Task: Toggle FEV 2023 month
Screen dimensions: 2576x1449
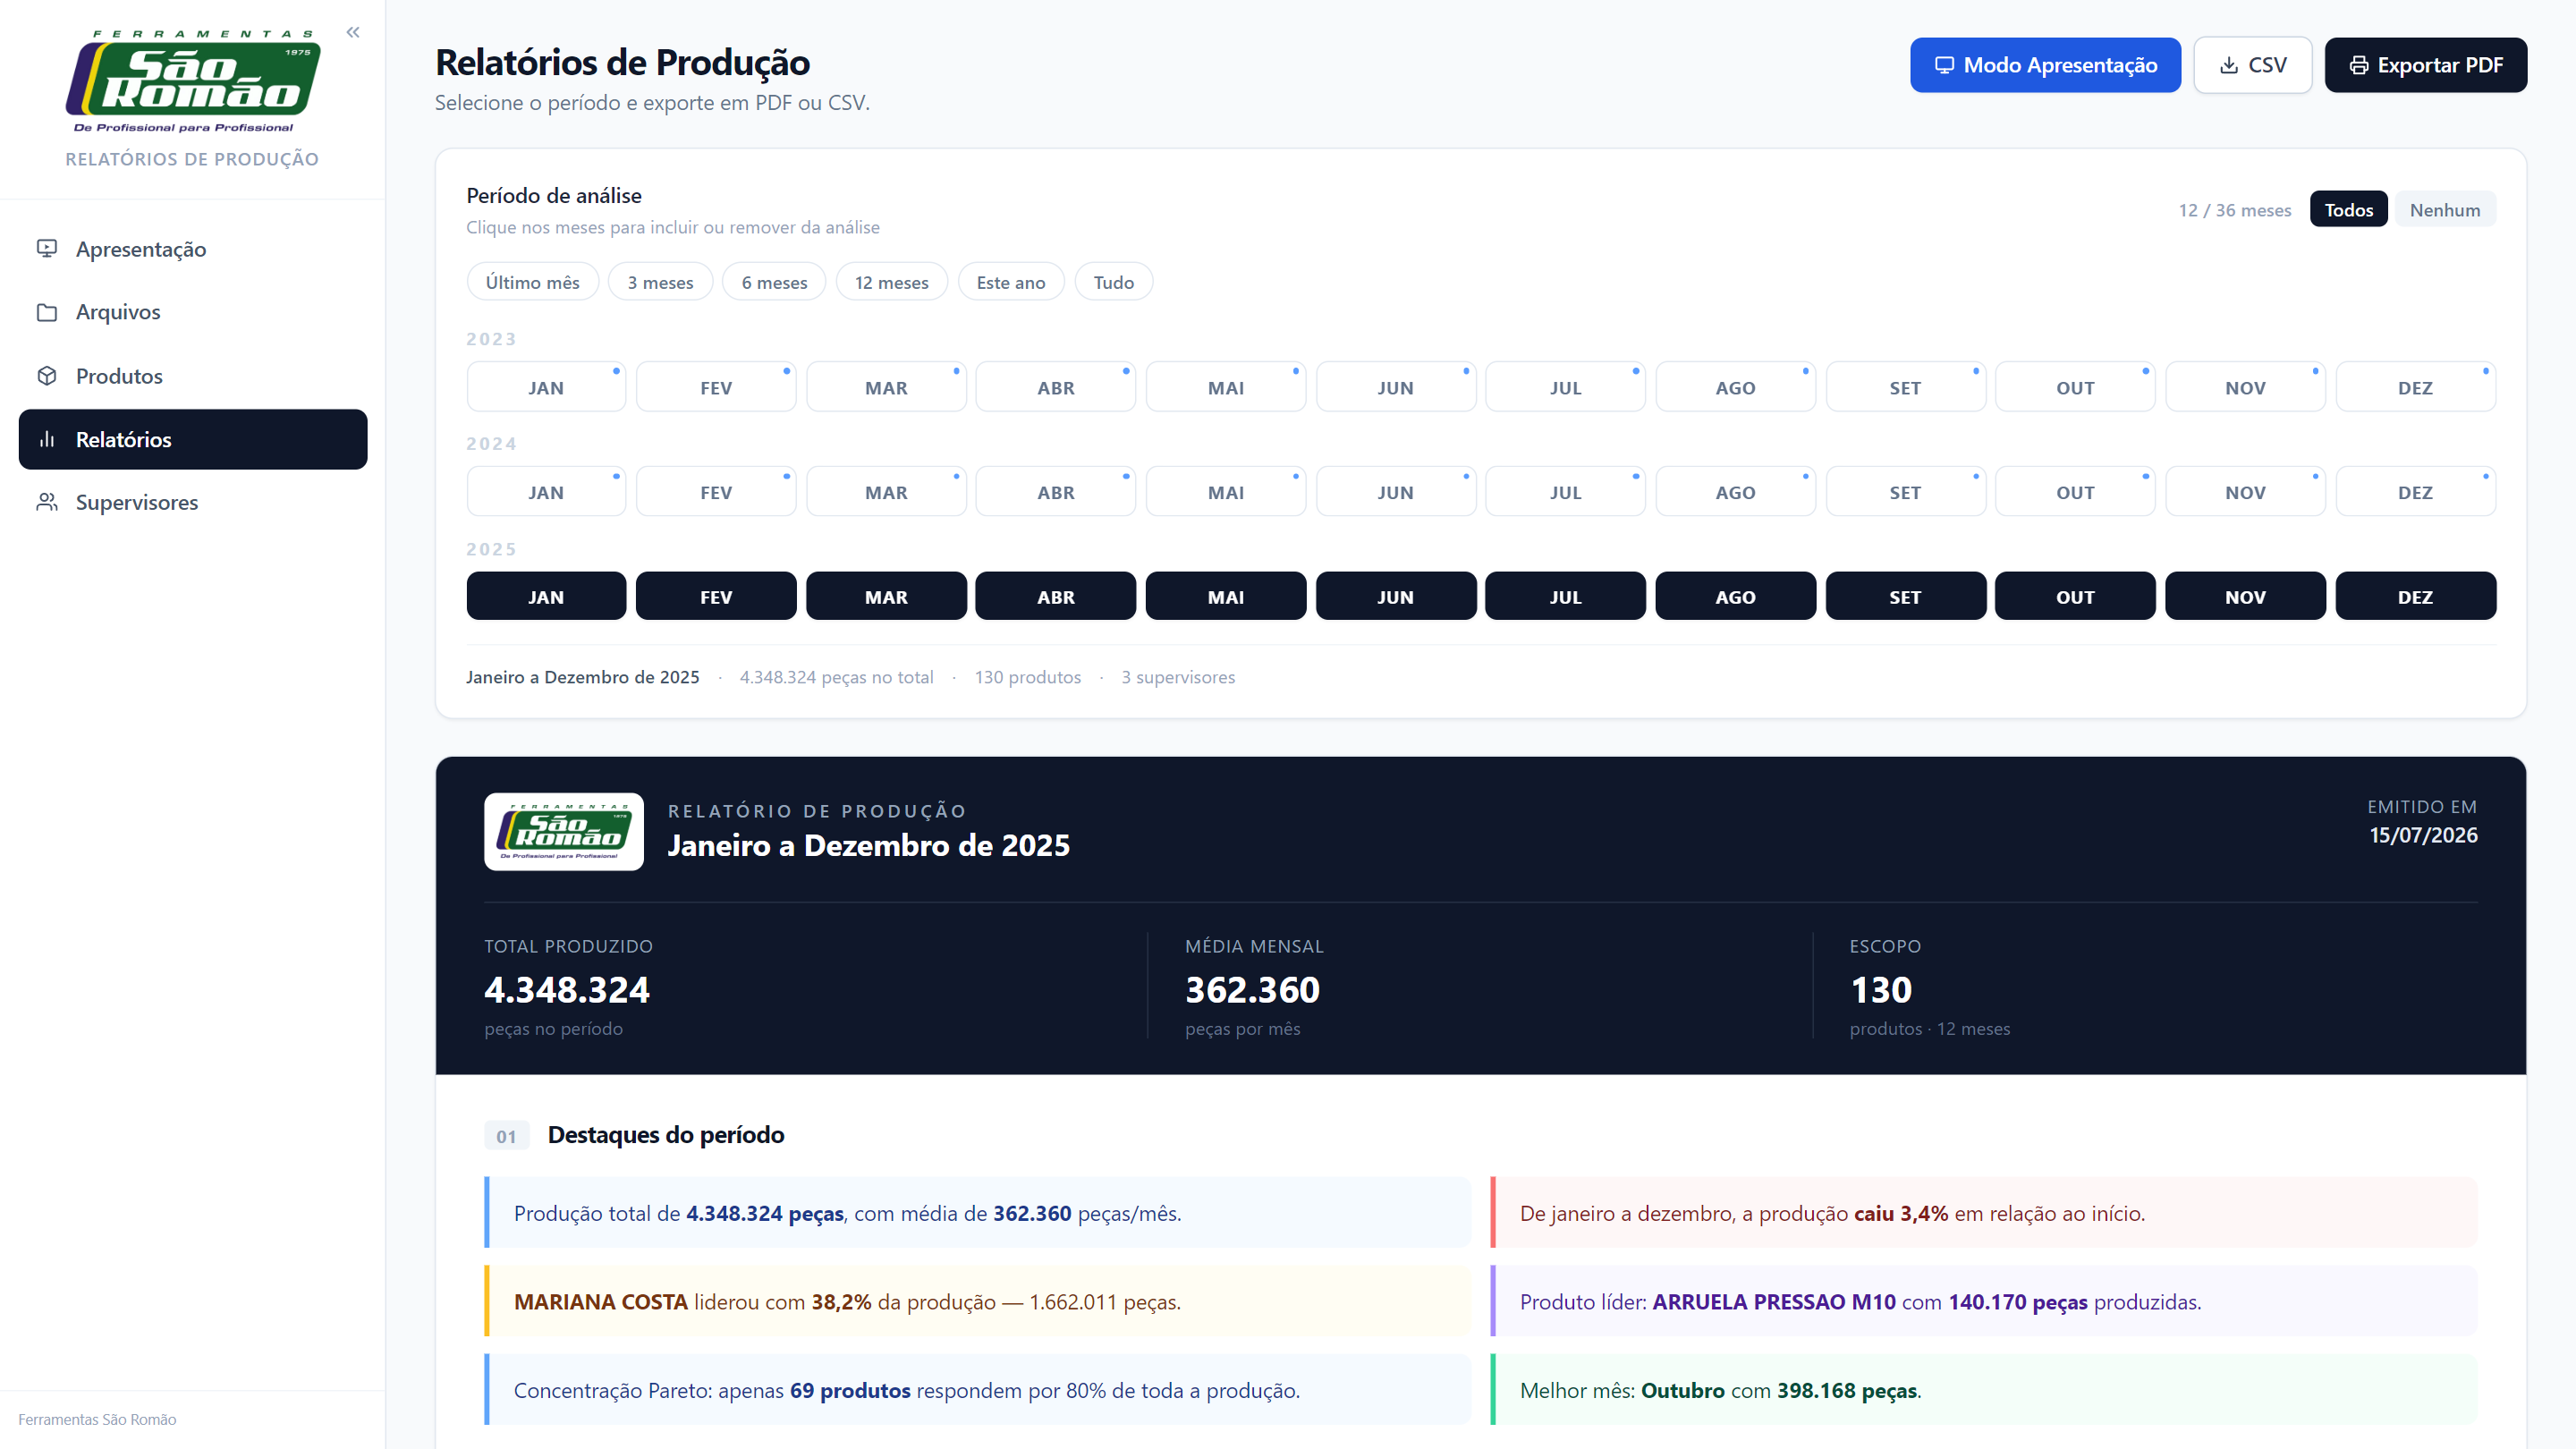Action: tap(716, 387)
